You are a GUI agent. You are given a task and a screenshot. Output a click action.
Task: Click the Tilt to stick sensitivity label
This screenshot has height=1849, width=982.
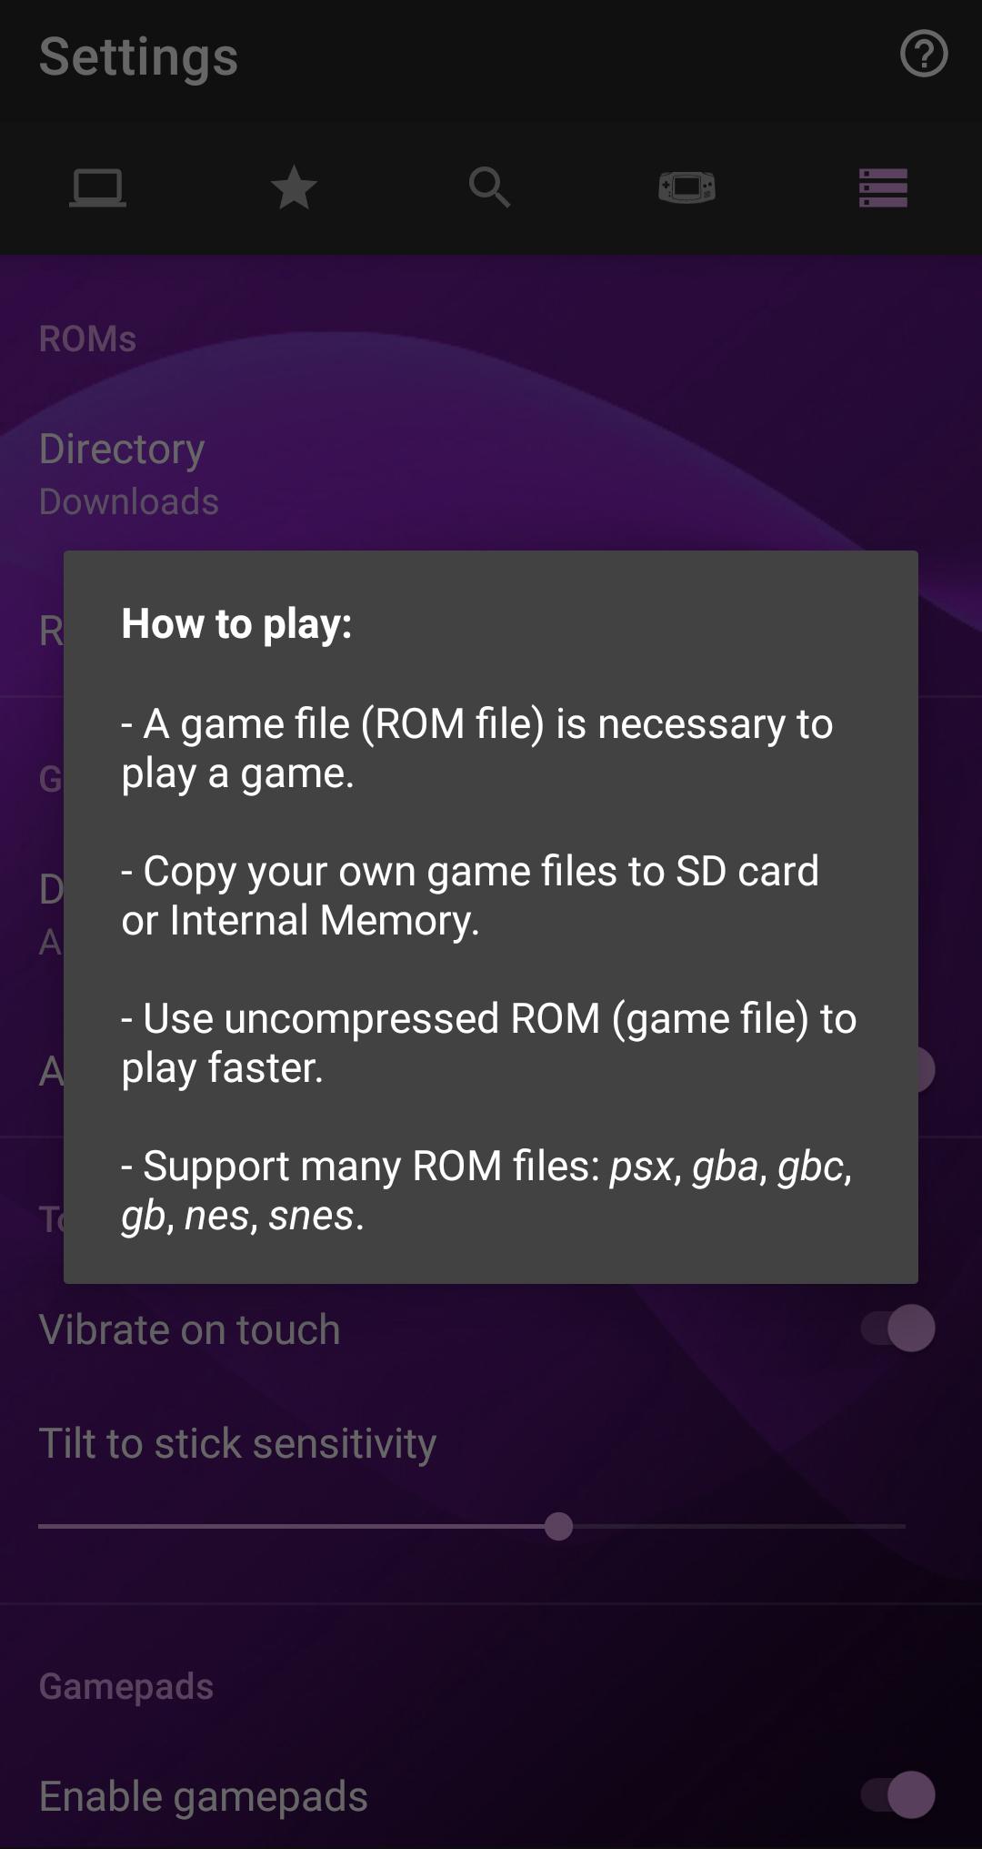(x=238, y=1444)
